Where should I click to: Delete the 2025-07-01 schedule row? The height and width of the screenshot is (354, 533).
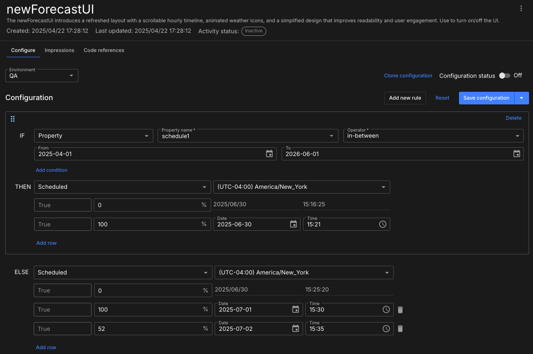point(400,310)
